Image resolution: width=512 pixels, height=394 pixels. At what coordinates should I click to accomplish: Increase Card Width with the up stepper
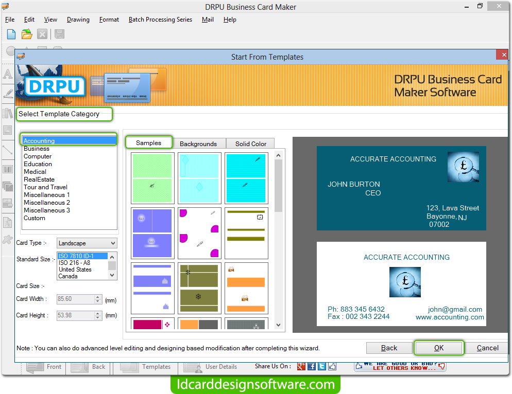[98, 297]
